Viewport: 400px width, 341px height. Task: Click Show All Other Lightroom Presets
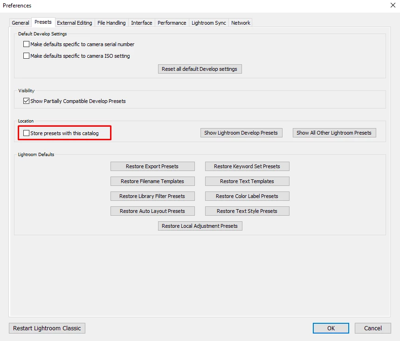pos(334,133)
